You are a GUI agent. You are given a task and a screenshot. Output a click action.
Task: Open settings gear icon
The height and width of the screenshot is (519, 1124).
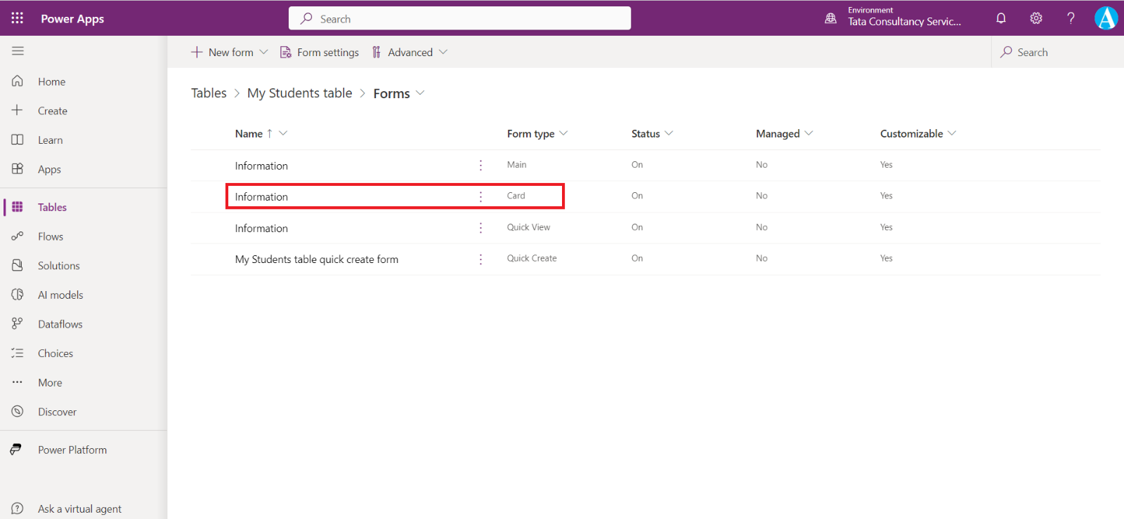[1035, 18]
